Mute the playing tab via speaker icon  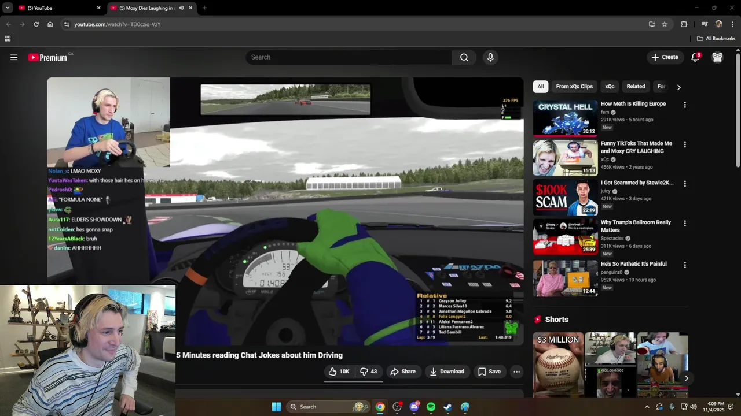click(181, 8)
